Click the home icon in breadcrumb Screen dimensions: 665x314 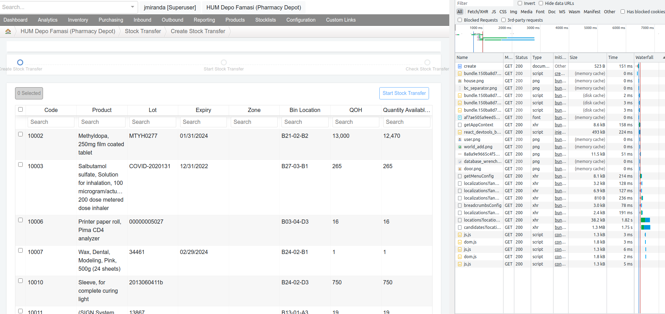click(8, 31)
